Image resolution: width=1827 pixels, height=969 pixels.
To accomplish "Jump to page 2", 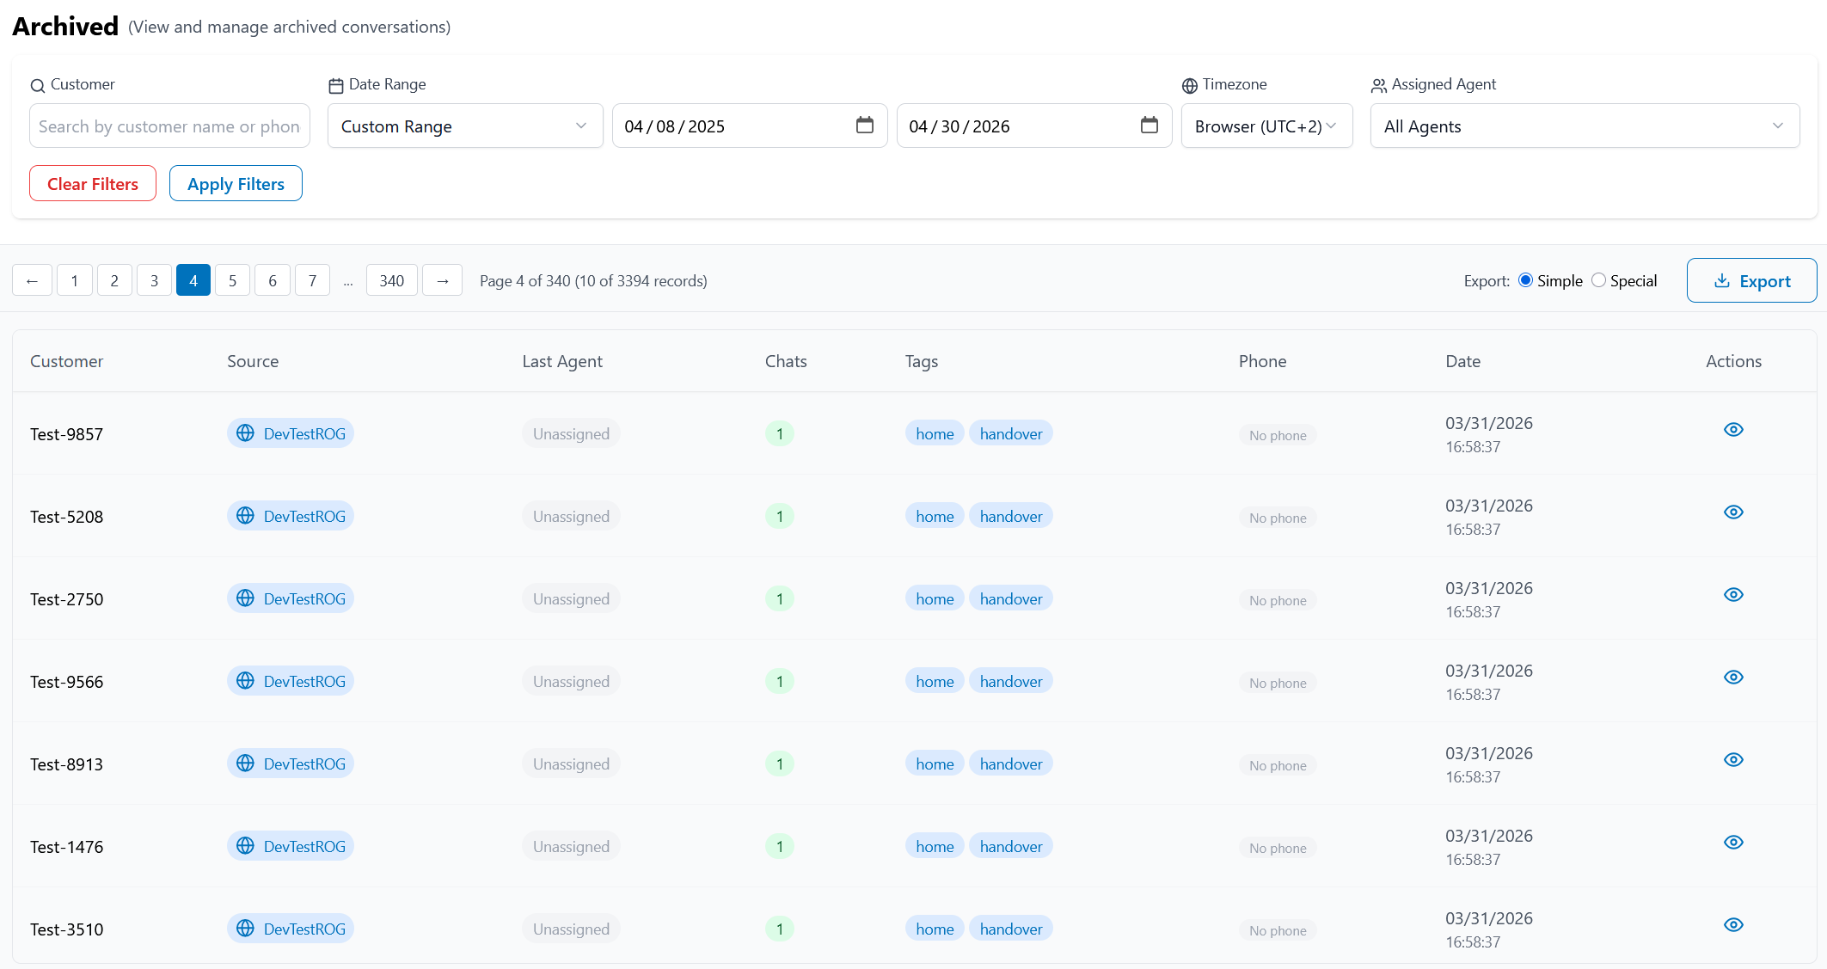I will tap(114, 280).
